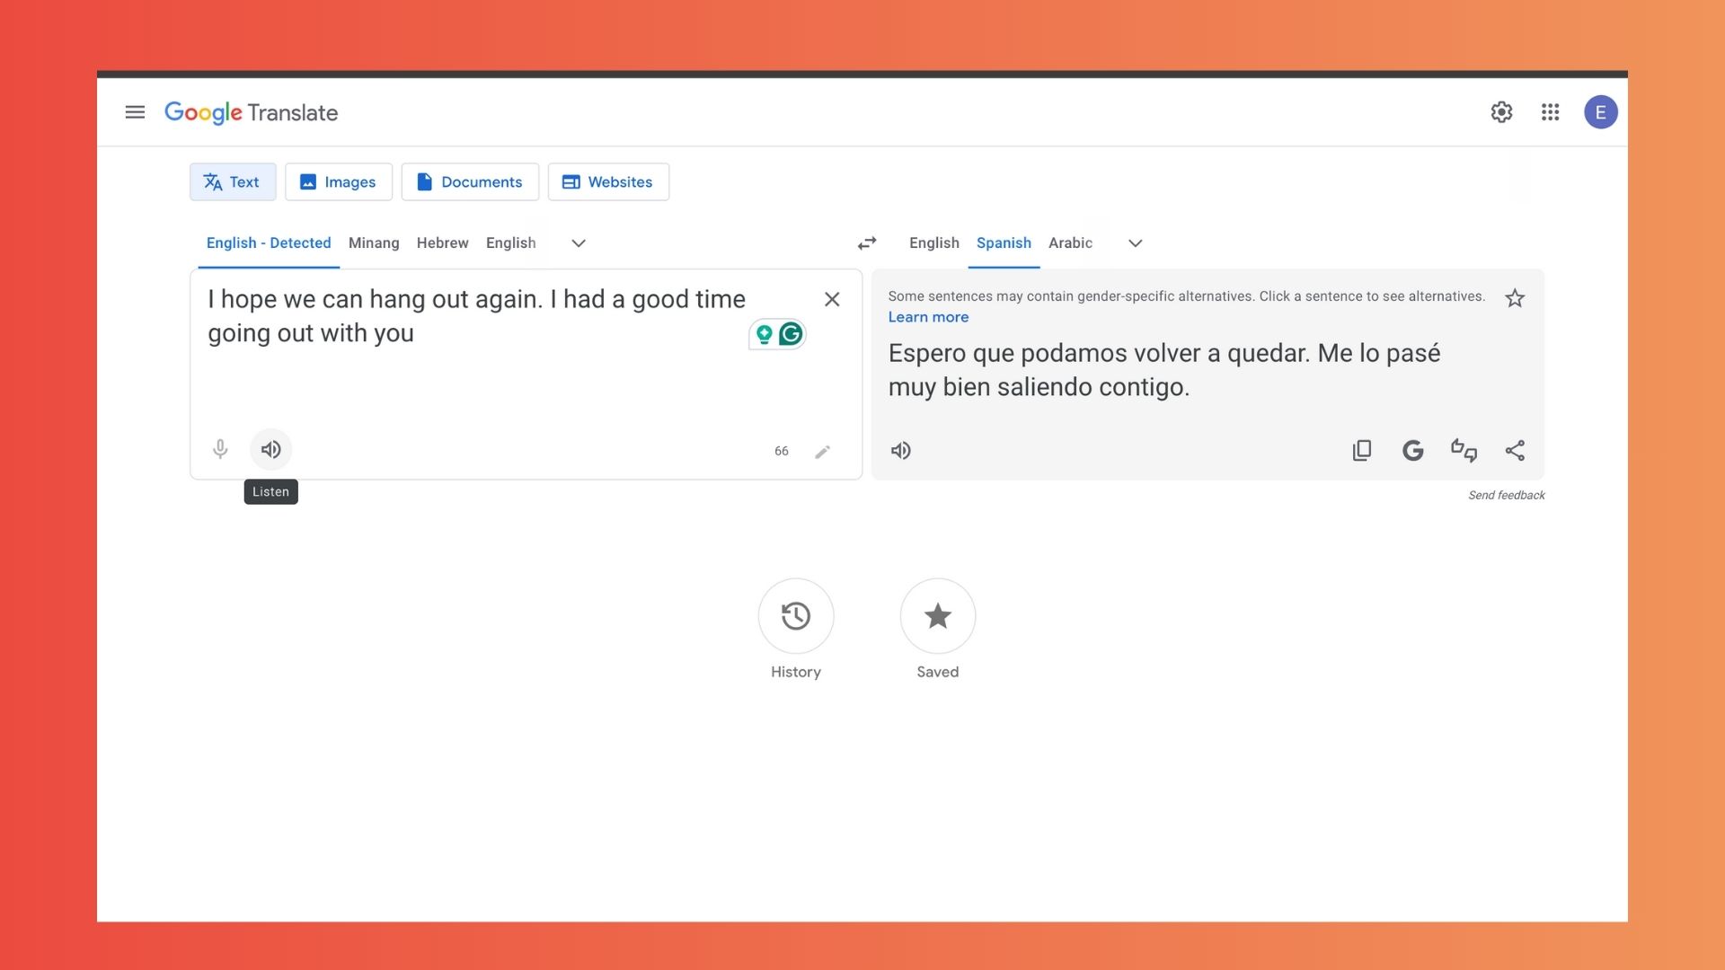The width and height of the screenshot is (1725, 970).
Task: Rate this translation thumbs icon
Action: click(x=1464, y=451)
